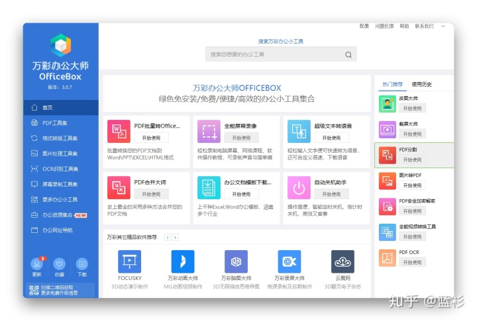This screenshot has height=321, width=477.
Task: Click the PDF分割 icon
Action: pyautogui.click(x=388, y=155)
